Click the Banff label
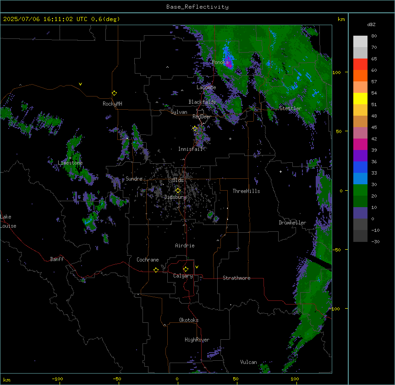The image size is (395, 385). point(57,259)
